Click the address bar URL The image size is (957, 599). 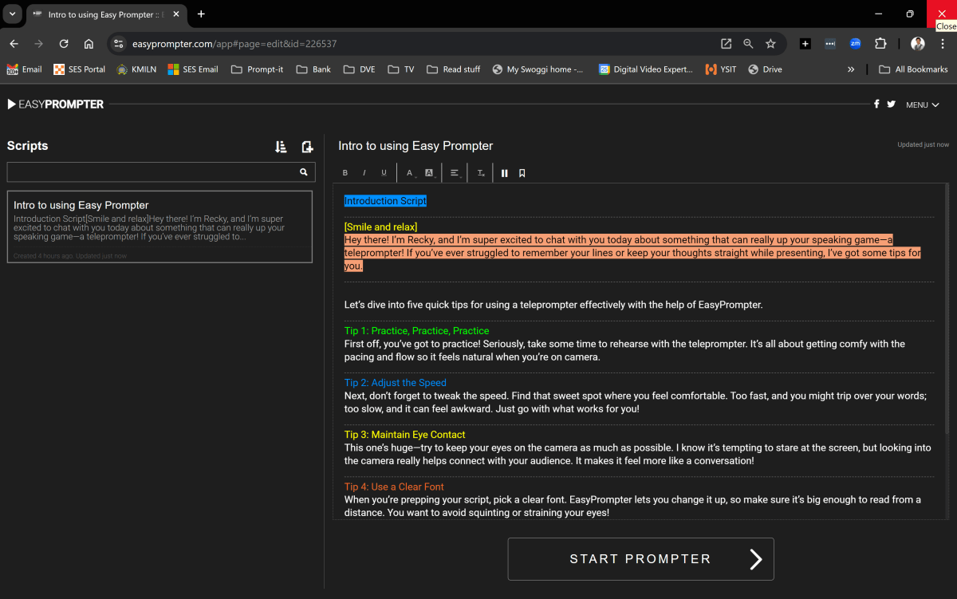pos(234,44)
